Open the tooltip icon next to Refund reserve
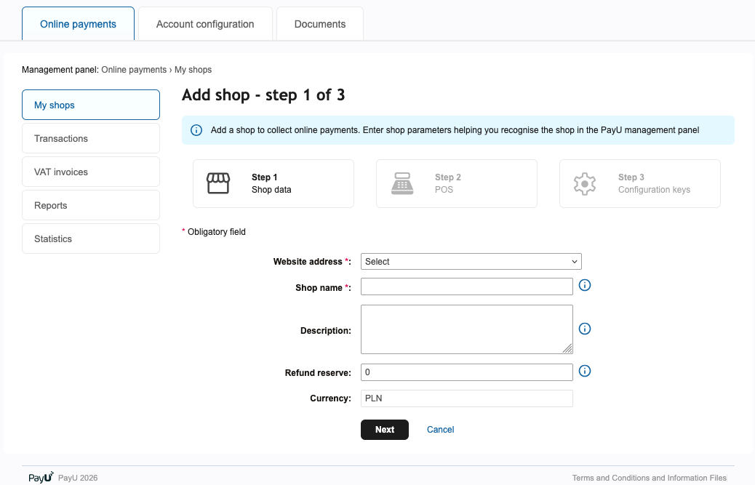Image resolution: width=755 pixels, height=485 pixels. (x=584, y=371)
